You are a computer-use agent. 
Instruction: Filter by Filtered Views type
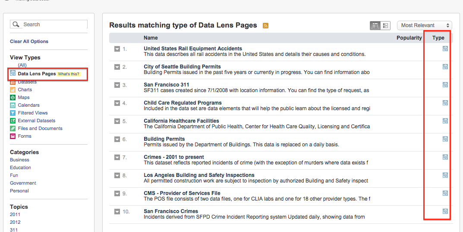[x=33, y=113]
